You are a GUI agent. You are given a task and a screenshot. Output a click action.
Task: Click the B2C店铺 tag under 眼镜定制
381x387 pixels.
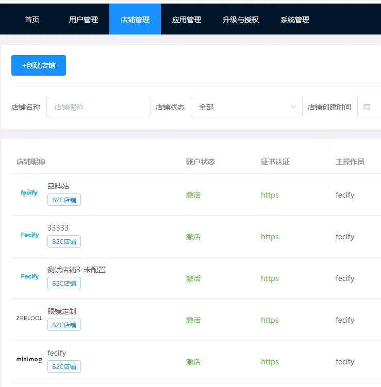64,325
